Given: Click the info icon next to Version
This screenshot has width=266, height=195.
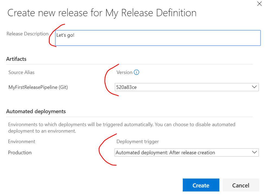Looking at the screenshot, I should click(x=137, y=72).
